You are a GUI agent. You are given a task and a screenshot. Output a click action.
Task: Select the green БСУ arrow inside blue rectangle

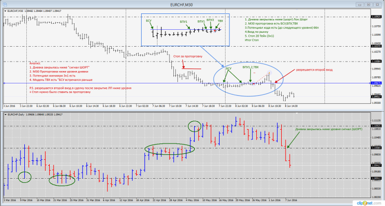click(151, 27)
